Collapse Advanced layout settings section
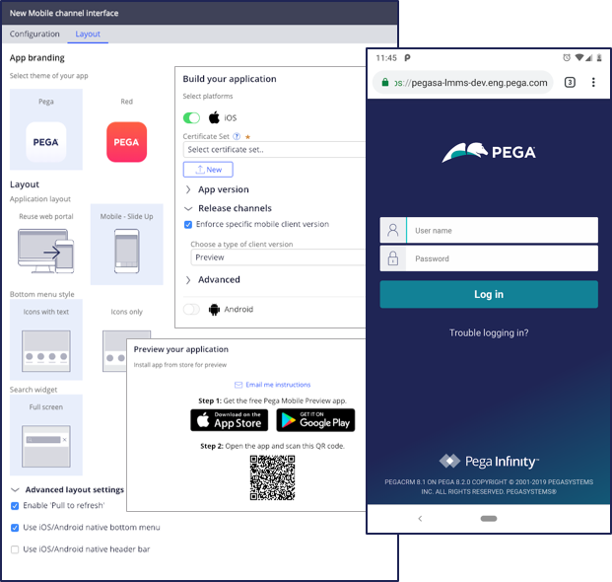 click(x=15, y=489)
